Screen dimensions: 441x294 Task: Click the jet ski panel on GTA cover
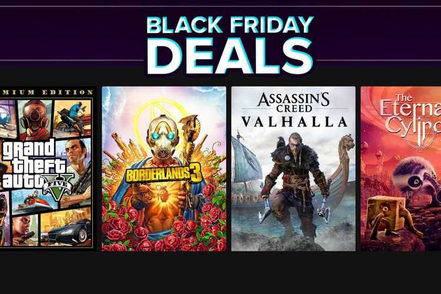[x=34, y=202]
